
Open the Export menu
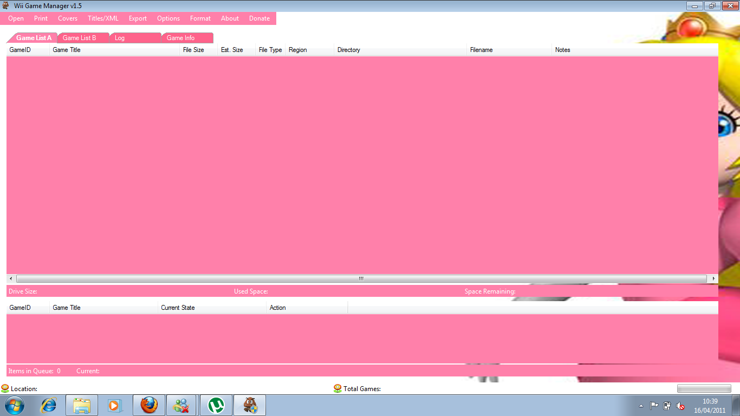coord(138,18)
